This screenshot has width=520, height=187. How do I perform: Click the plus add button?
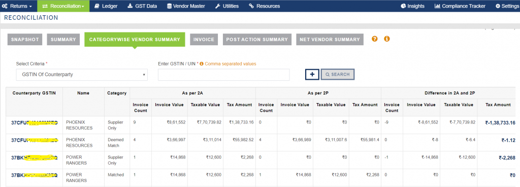click(312, 75)
